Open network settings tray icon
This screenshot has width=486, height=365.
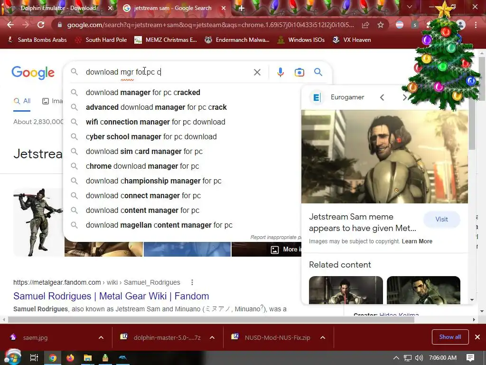point(408,358)
